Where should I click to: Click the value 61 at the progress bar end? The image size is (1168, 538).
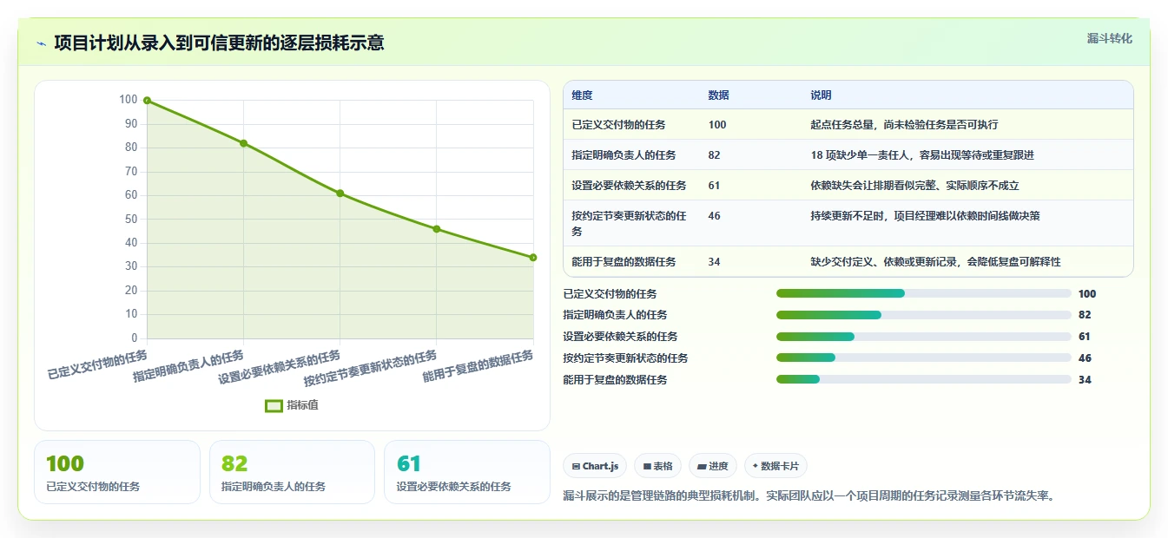(1085, 337)
